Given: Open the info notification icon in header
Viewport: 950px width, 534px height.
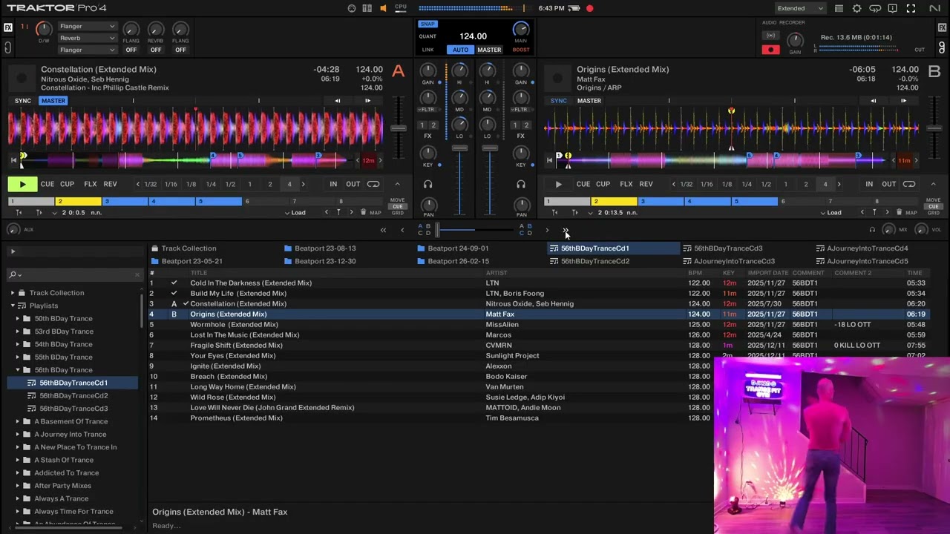Looking at the screenshot, I should [x=893, y=8].
